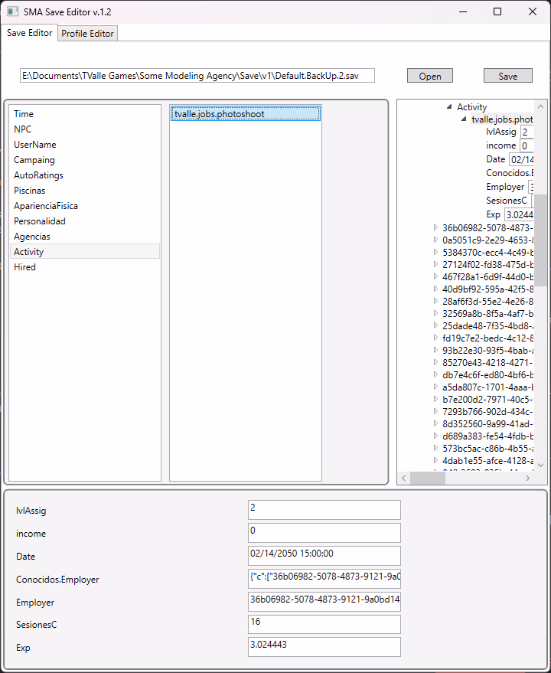
Task: Select the Save Editor tab
Action: (x=30, y=33)
